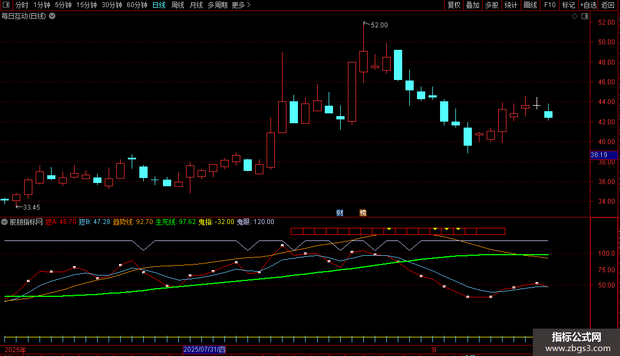Click the 33.45 low price label

31,208
